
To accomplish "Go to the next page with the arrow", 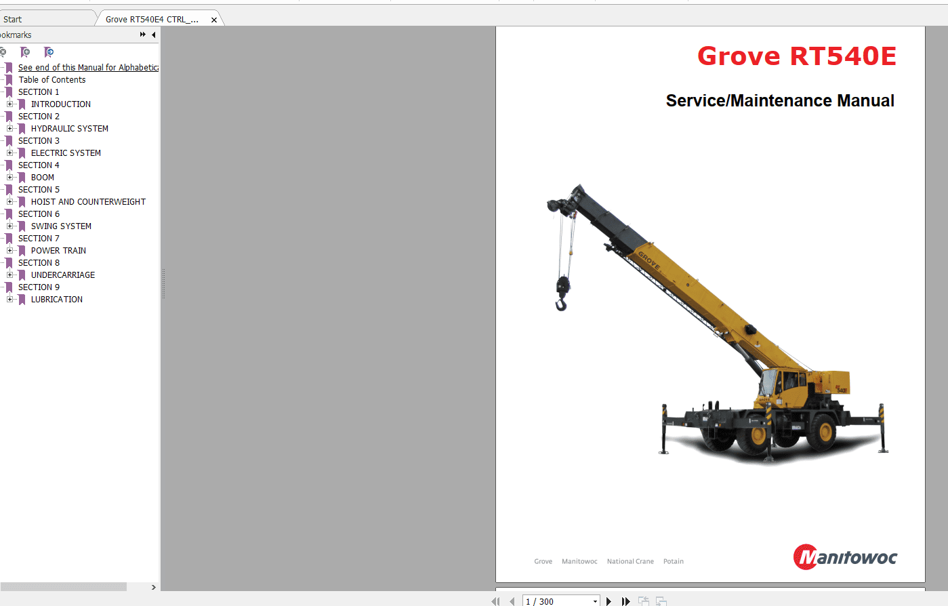I will click(x=609, y=601).
